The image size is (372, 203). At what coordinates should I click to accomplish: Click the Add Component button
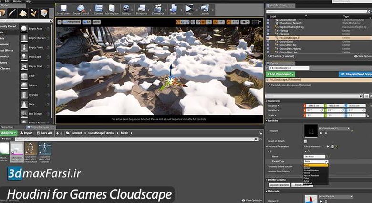pyautogui.click(x=280, y=74)
